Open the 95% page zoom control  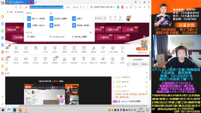click(x=76, y=7)
